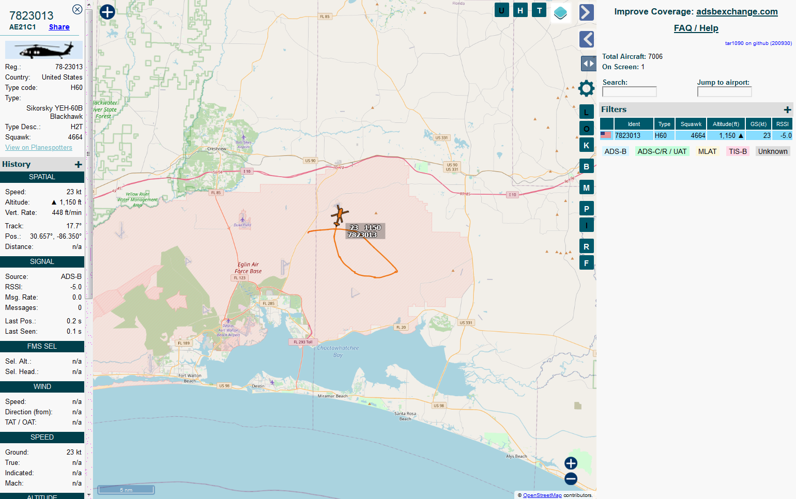Open the FAQ / Help link
Image resolution: width=796 pixels, height=499 pixels.
coord(696,28)
